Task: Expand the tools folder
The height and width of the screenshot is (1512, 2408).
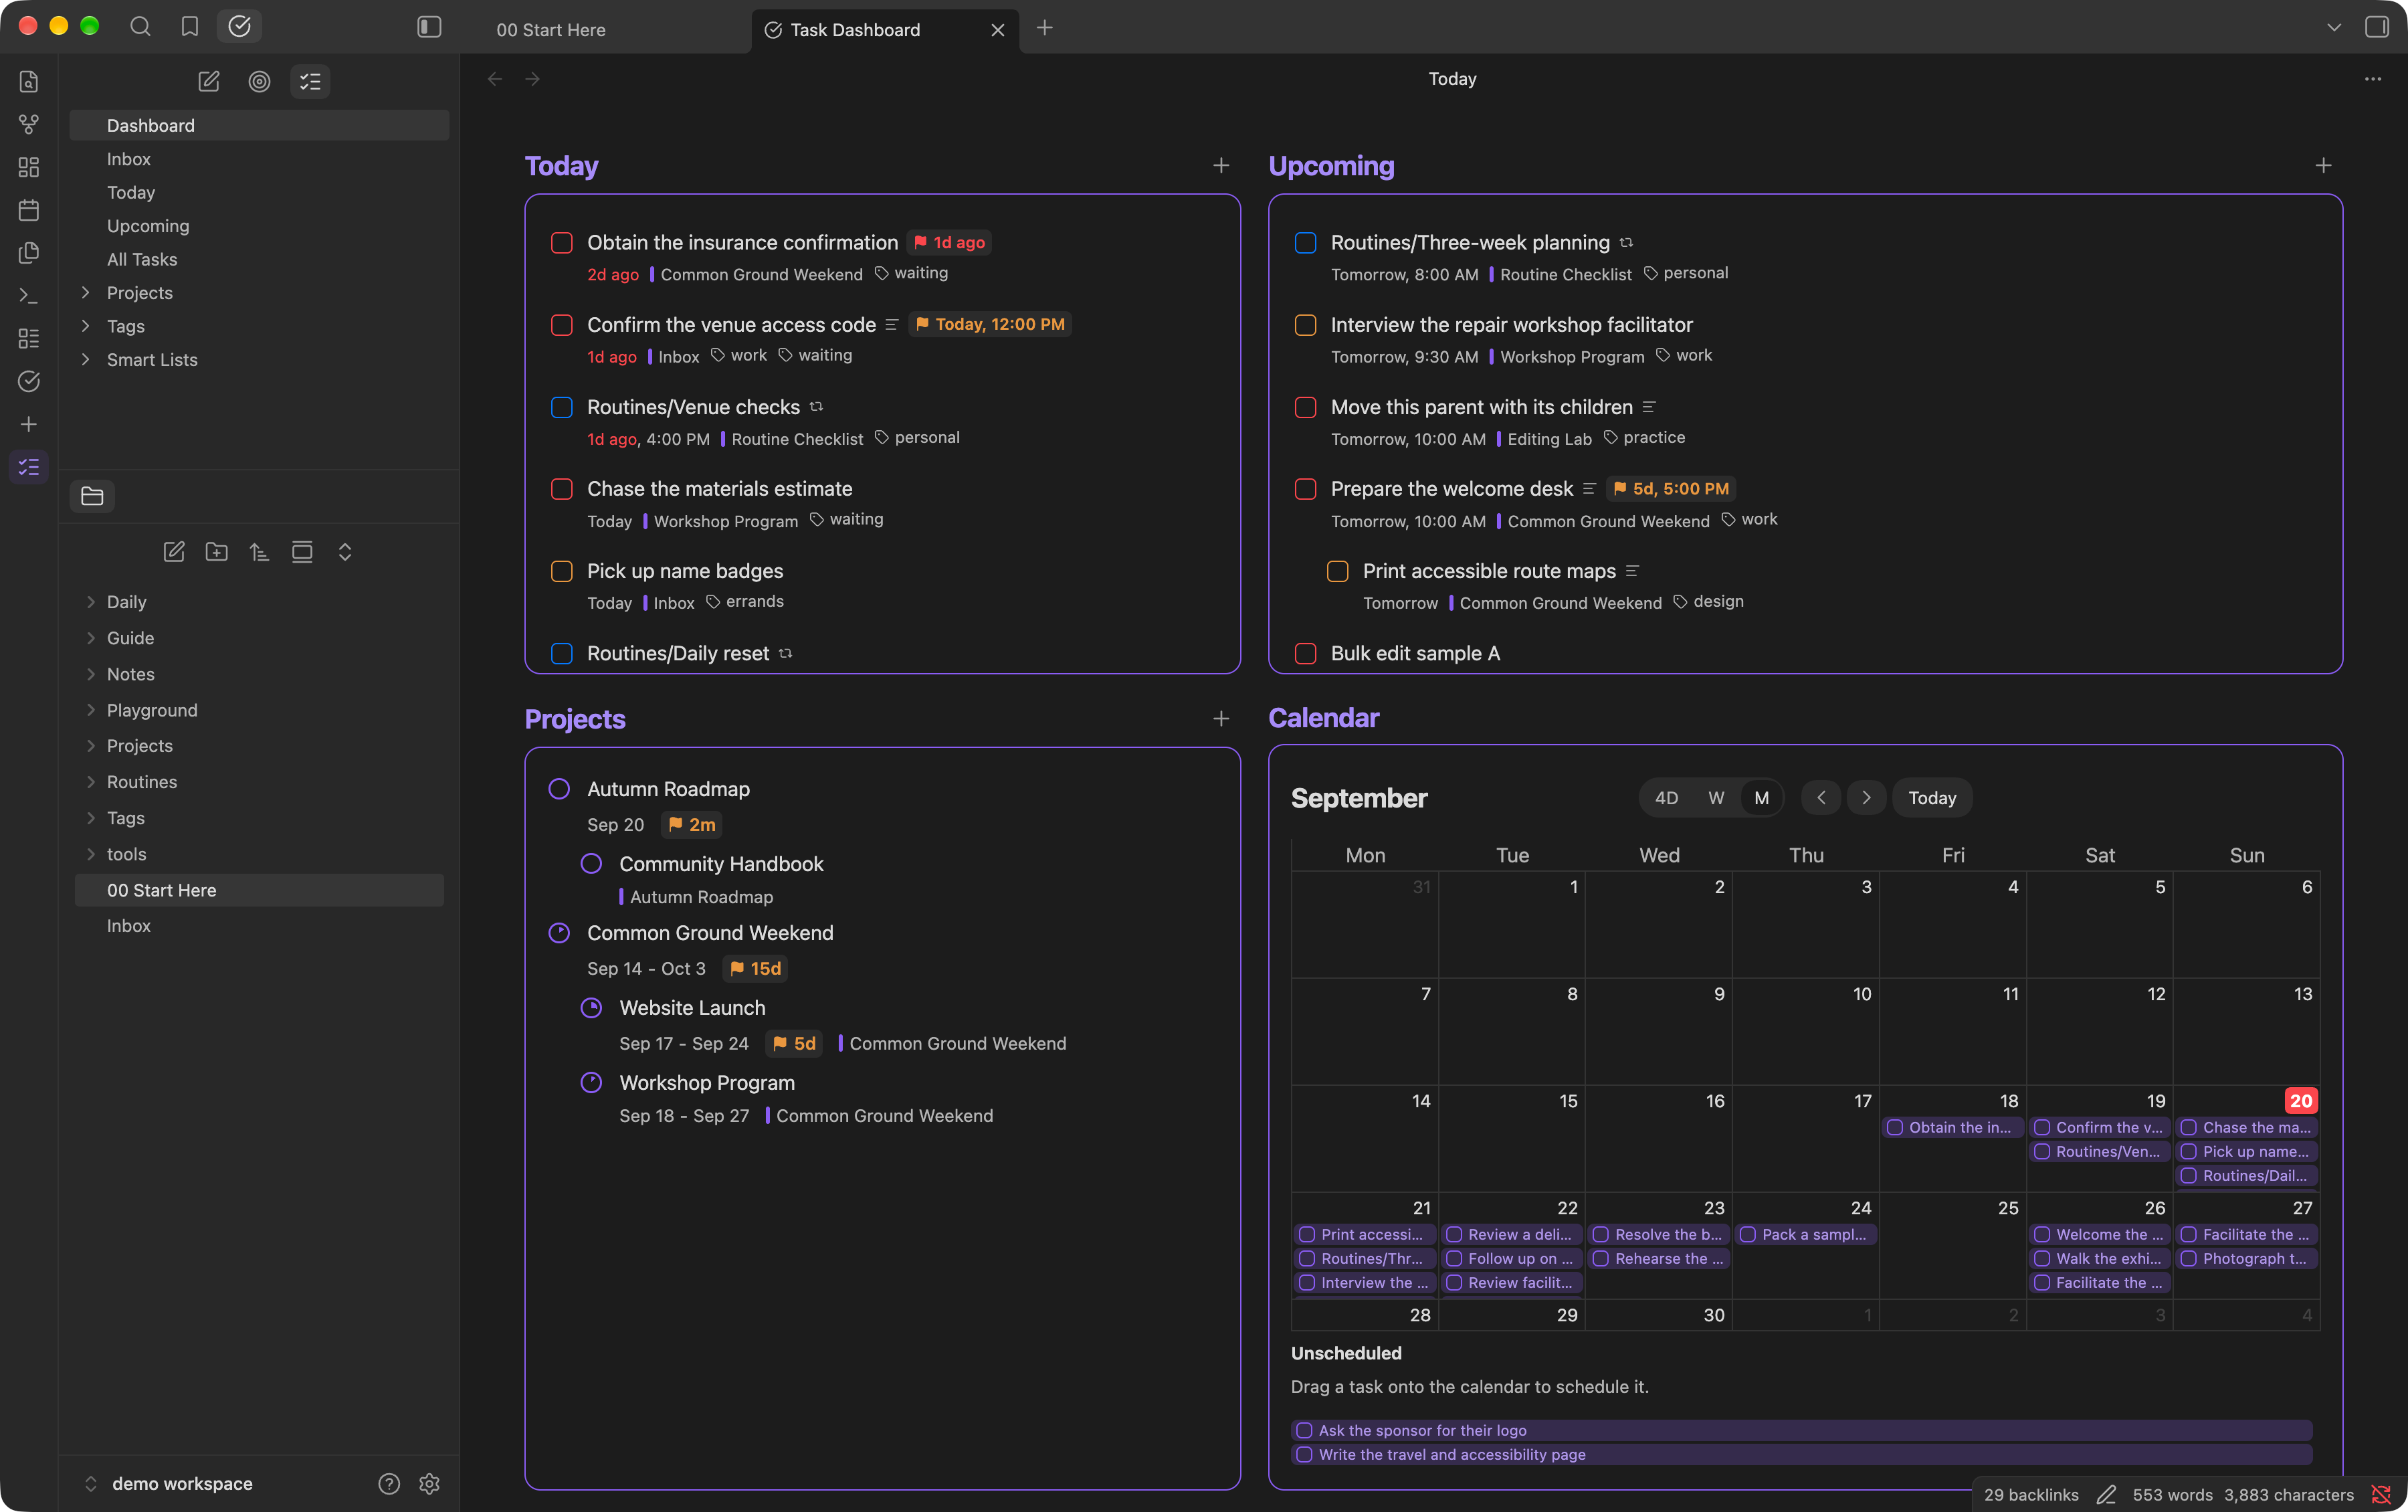Action: 91,854
